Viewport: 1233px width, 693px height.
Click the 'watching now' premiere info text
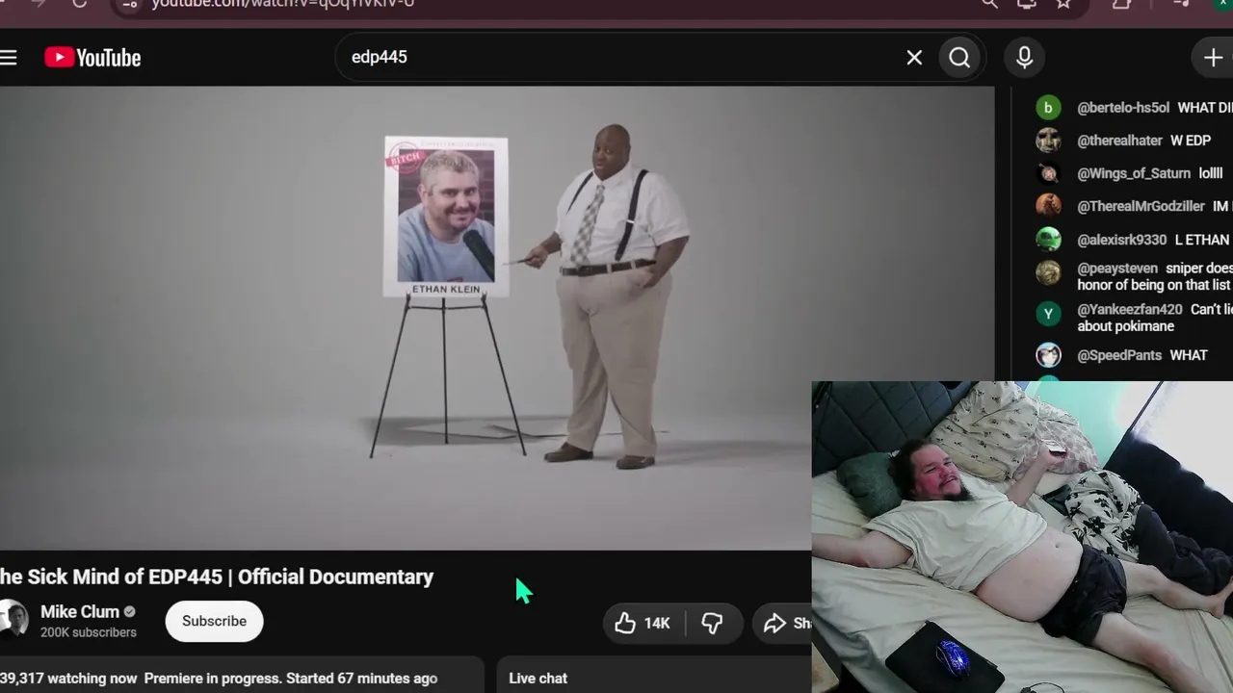click(x=219, y=679)
